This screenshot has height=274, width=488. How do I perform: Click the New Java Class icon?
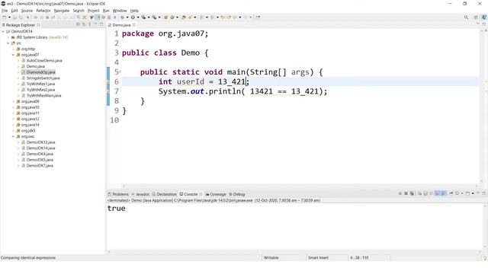point(172,18)
